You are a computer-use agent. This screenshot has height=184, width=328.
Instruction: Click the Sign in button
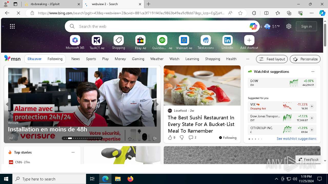306,26
